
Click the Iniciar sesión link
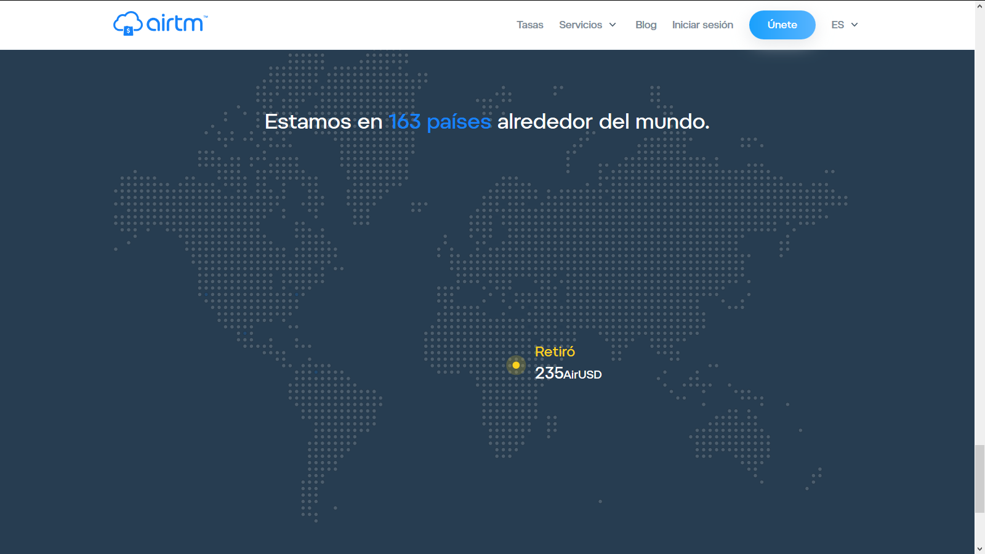click(x=702, y=25)
